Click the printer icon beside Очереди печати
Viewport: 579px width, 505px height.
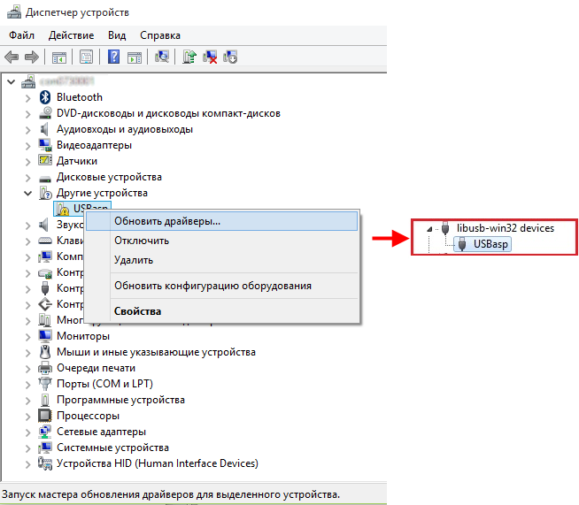click(45, 368)
